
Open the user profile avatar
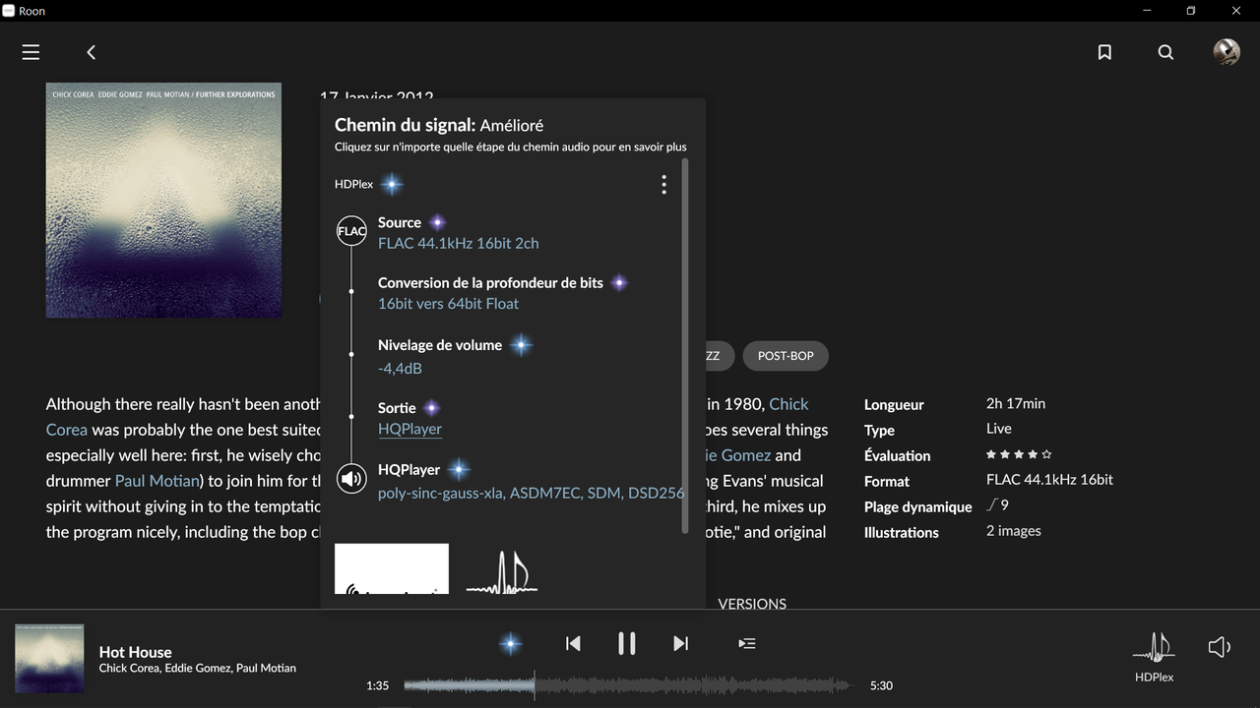[x=1226, y=52]
